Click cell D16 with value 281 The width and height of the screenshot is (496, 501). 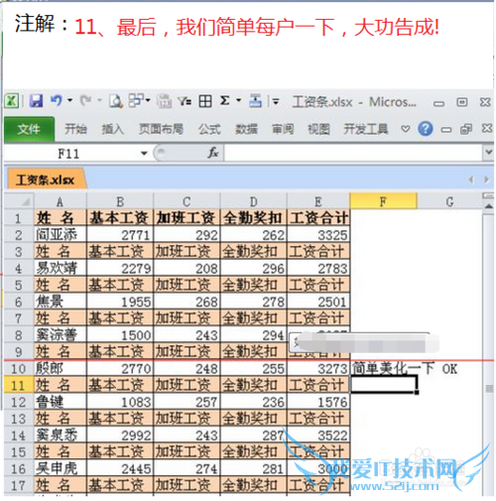(254, 468)
